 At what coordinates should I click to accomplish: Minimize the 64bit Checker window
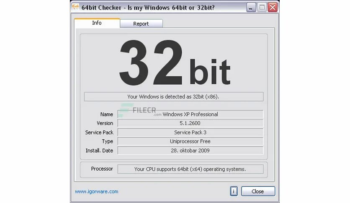[x=251, y=8]
